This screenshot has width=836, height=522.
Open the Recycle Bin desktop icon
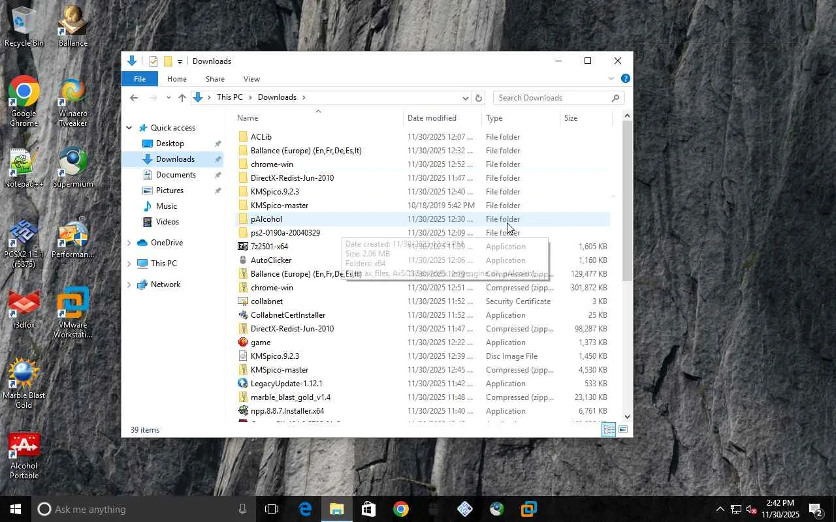click(x=24, y=26)
